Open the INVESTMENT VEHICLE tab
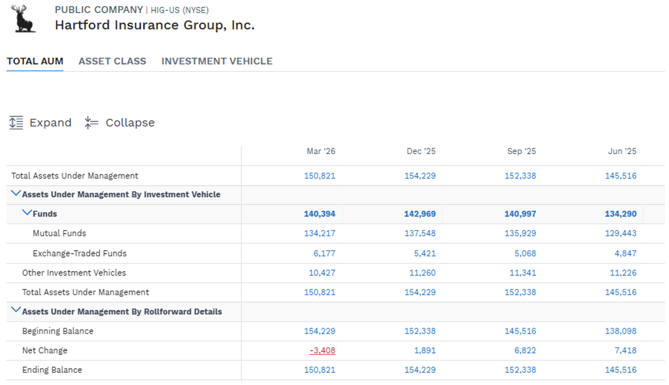 216,62
